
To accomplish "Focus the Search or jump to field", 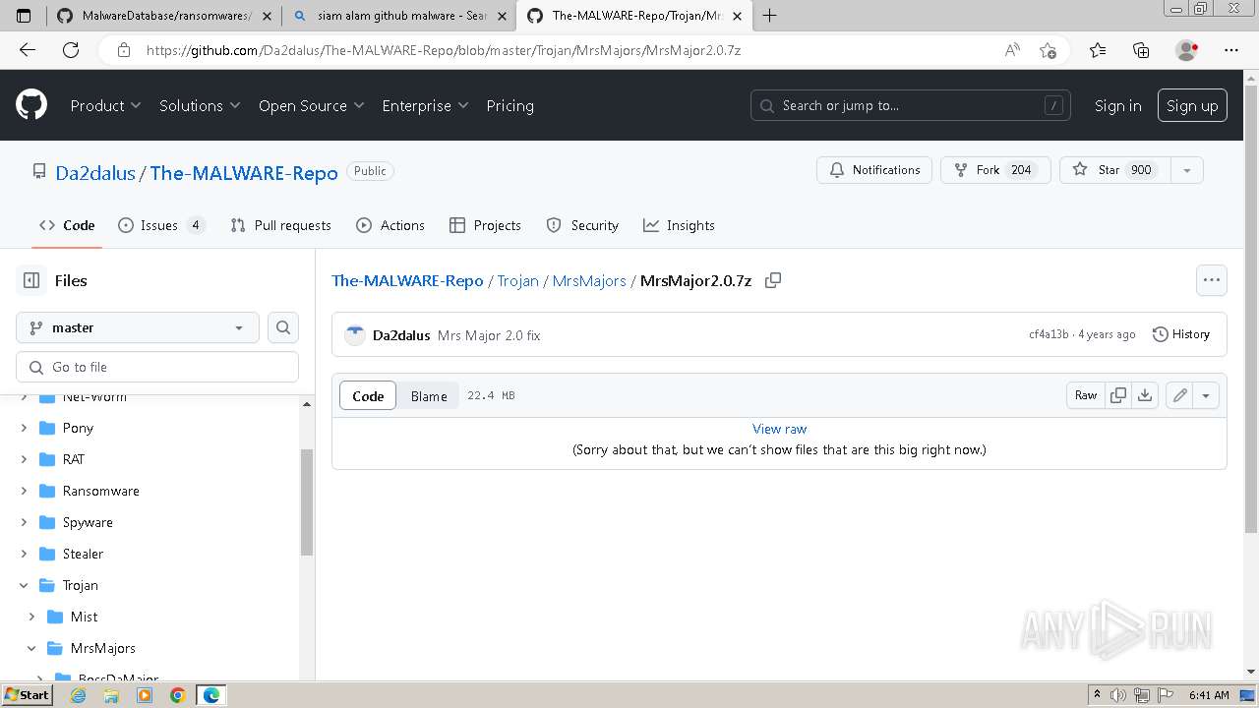I will [912, 105].
